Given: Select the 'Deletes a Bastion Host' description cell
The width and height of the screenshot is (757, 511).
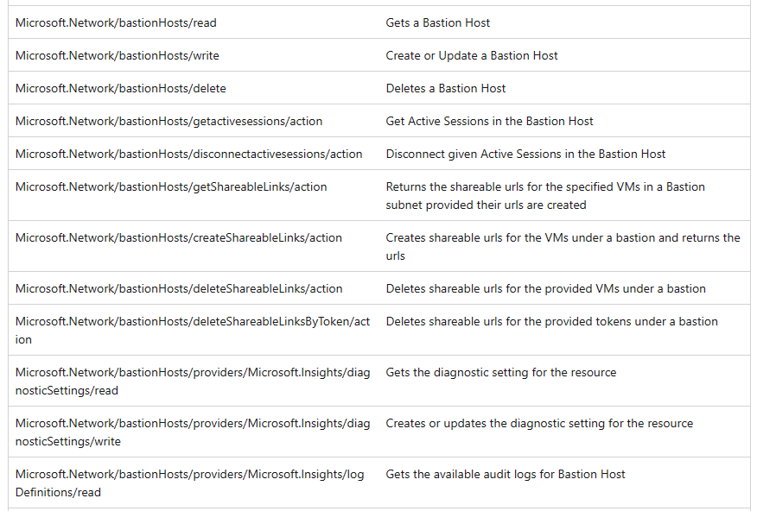Looking at the screenshot, I should (446, 87).
